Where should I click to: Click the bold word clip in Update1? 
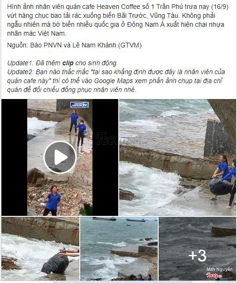coord(68,63)
